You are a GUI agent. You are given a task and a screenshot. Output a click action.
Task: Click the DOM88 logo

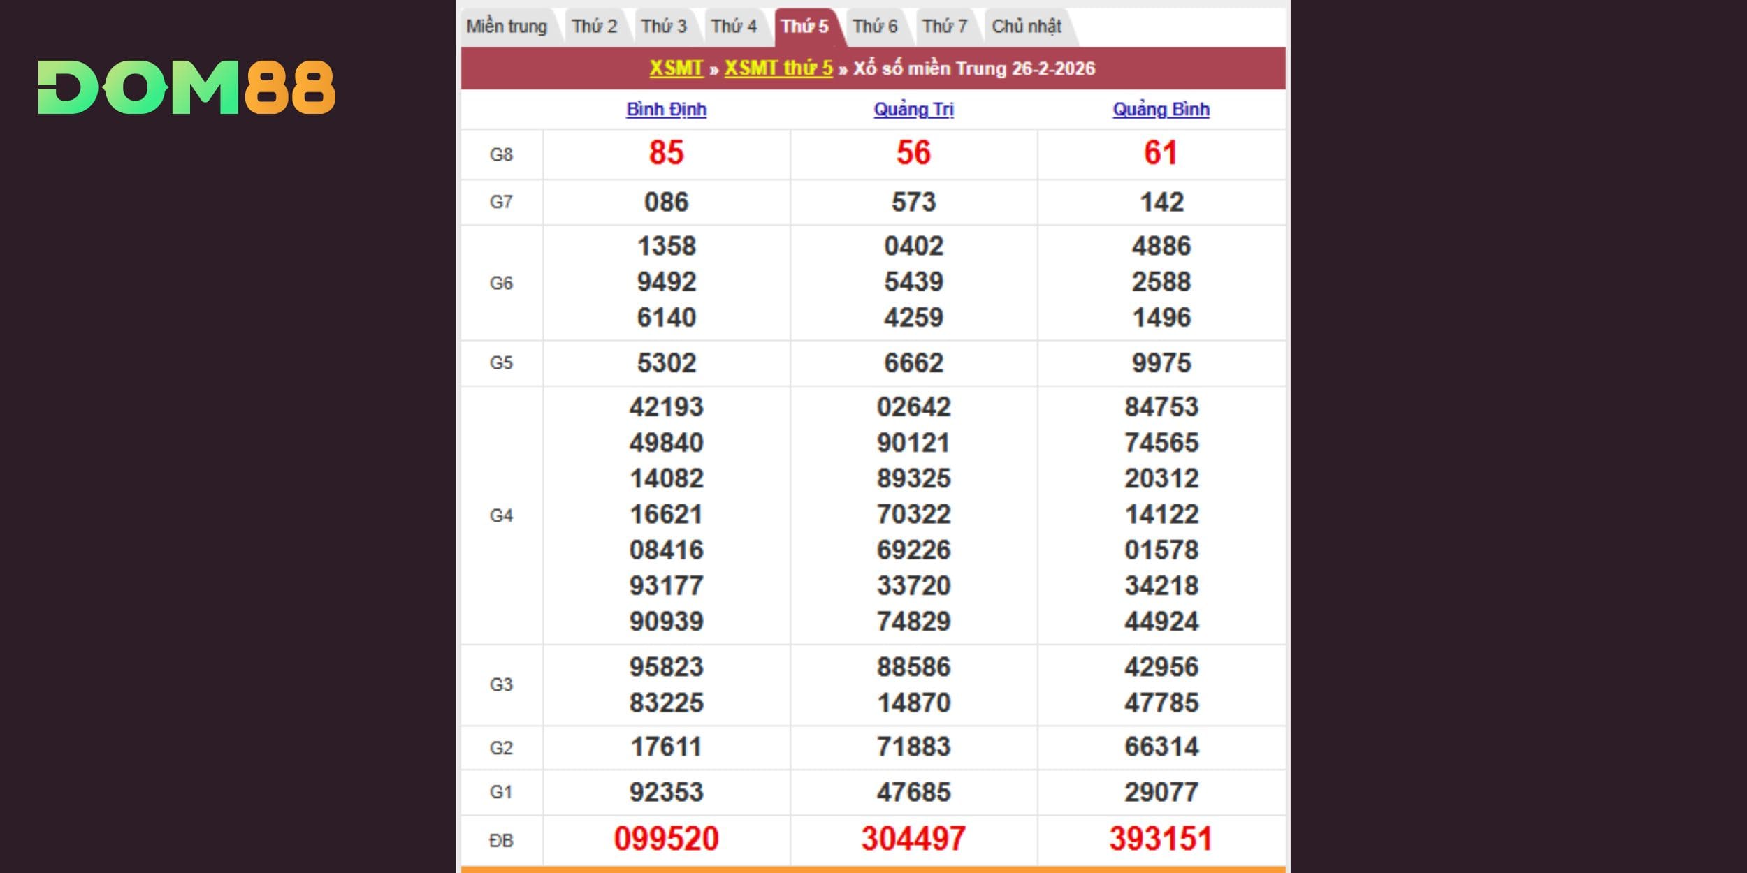[x=187, y=87]
